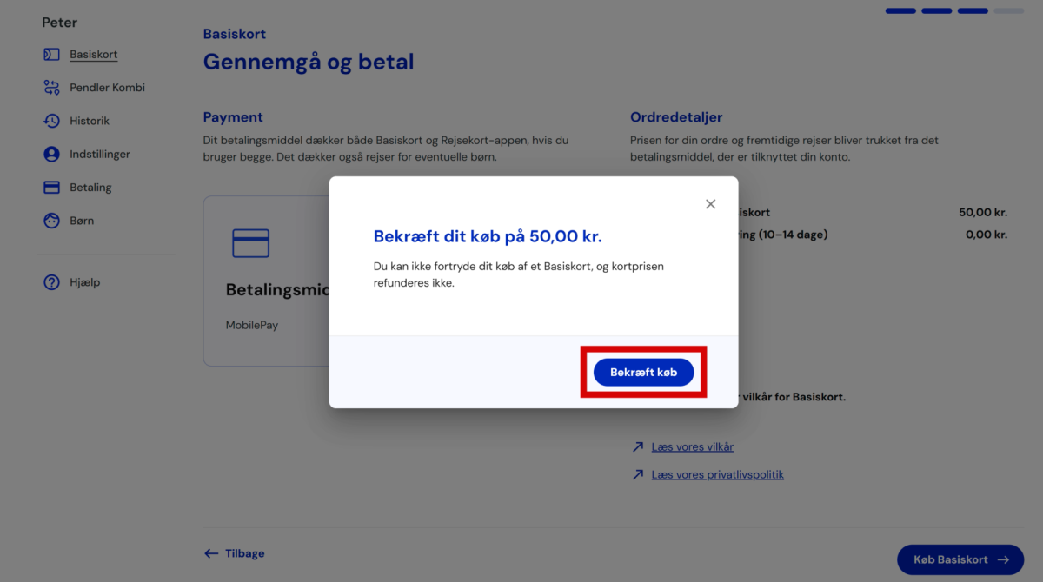Open Historik menu label
This screenshot has height=582, width=1043.
[90, 121]
